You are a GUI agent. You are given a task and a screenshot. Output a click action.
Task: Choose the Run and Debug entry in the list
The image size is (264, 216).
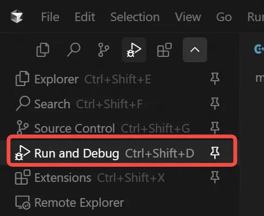pyautogui.click(x=122, y=153)
